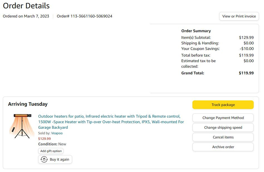
Task: Archive order using the Archive button
Action: point(223,147)
